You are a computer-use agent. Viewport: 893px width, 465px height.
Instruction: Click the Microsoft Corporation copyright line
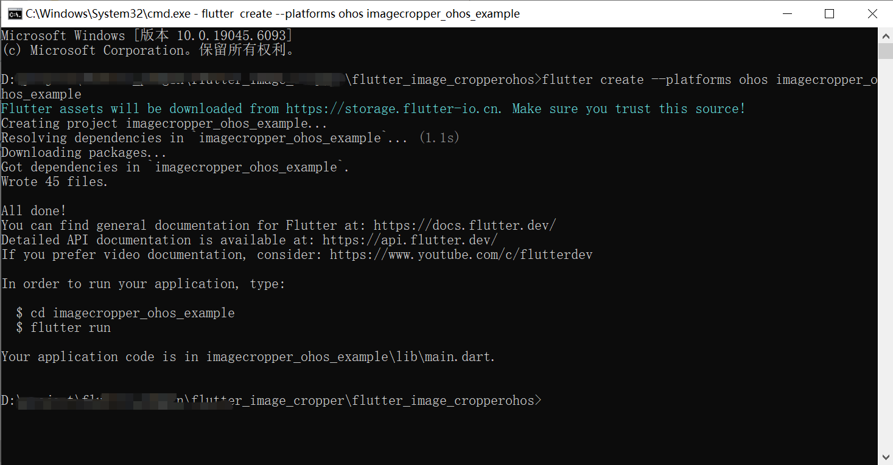pos(149,50)
